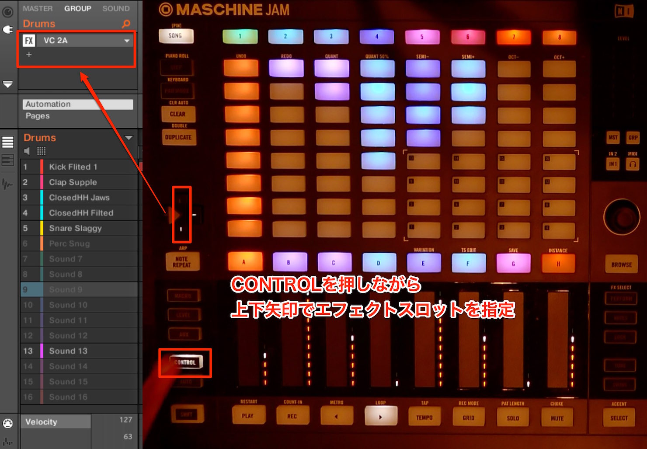Click the NI logo on Maschine Jam
This screenshot has width=647, height=449.
pos(624,11)
